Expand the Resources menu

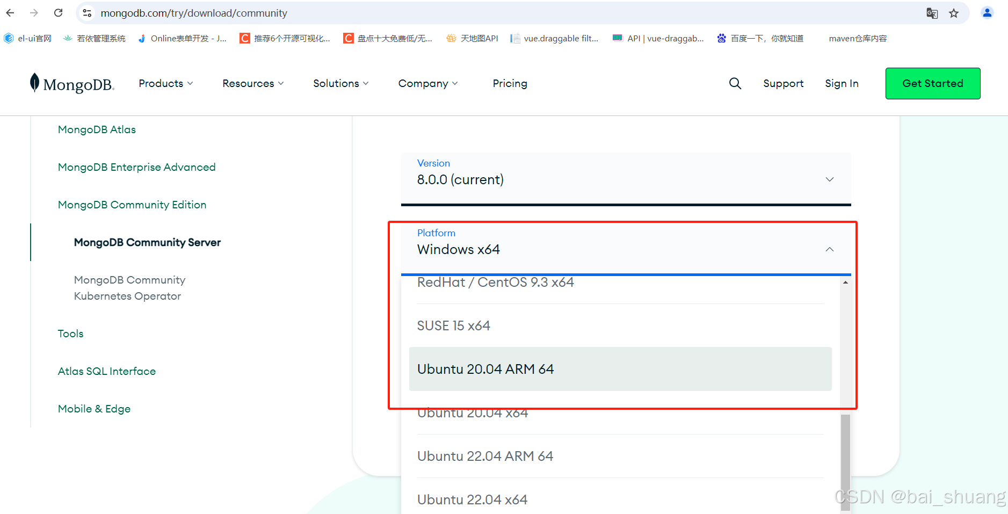(x=253, y=83)
